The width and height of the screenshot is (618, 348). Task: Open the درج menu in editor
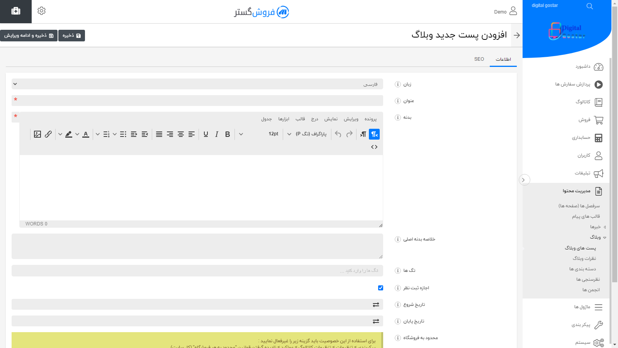[315, 119]
